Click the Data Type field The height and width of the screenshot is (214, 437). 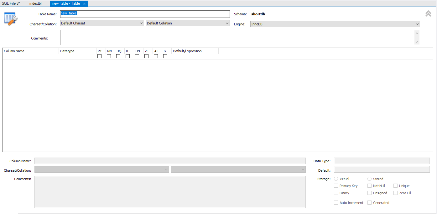pyautogui.click(x=382, y=161)
